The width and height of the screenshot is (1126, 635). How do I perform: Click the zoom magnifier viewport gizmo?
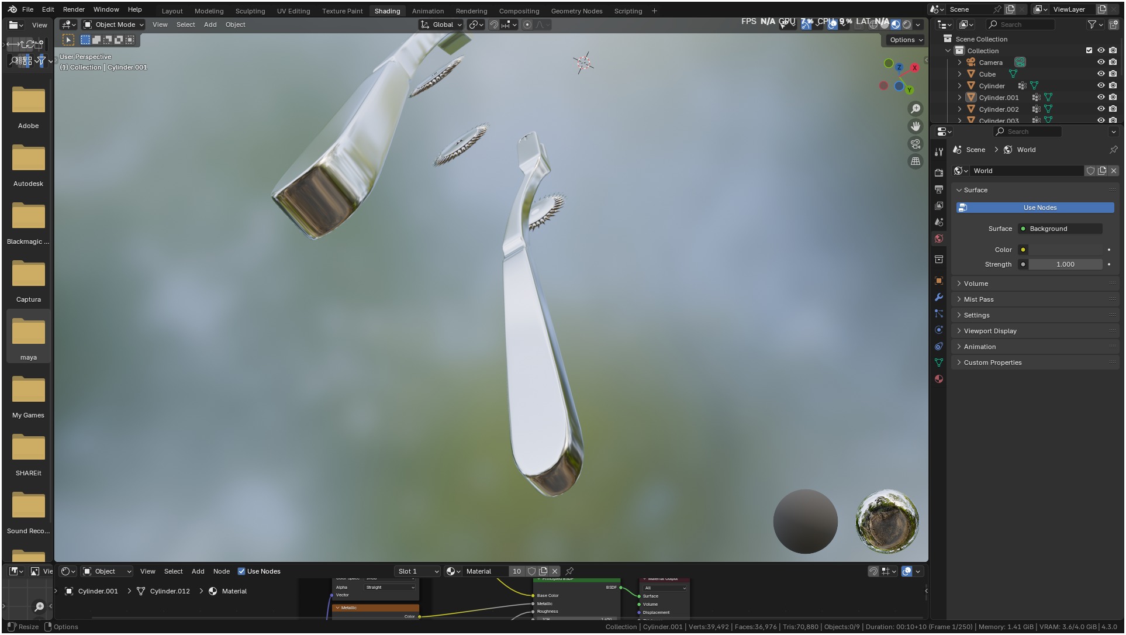916,109
